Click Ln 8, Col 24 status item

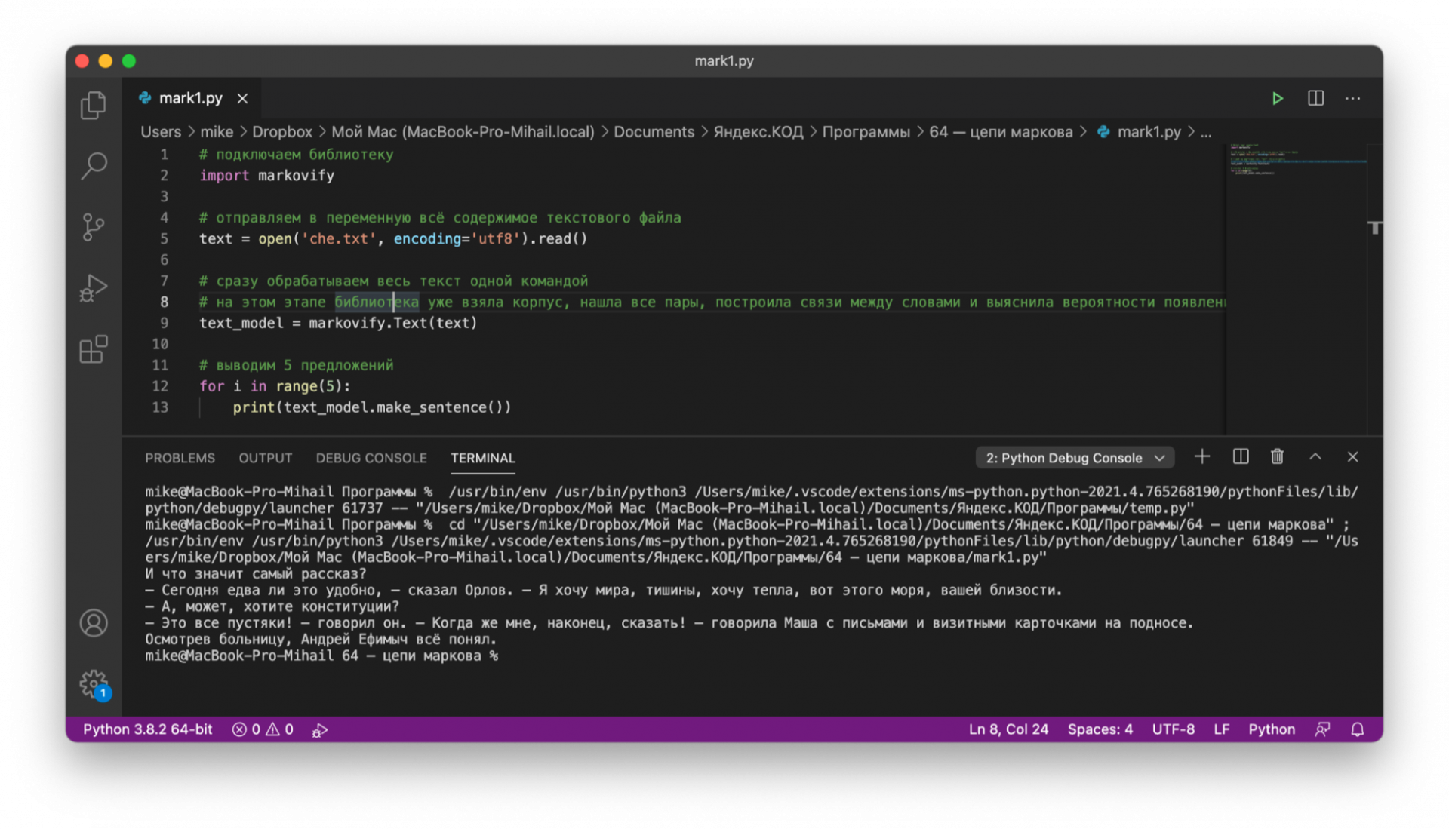(1008, 729)
